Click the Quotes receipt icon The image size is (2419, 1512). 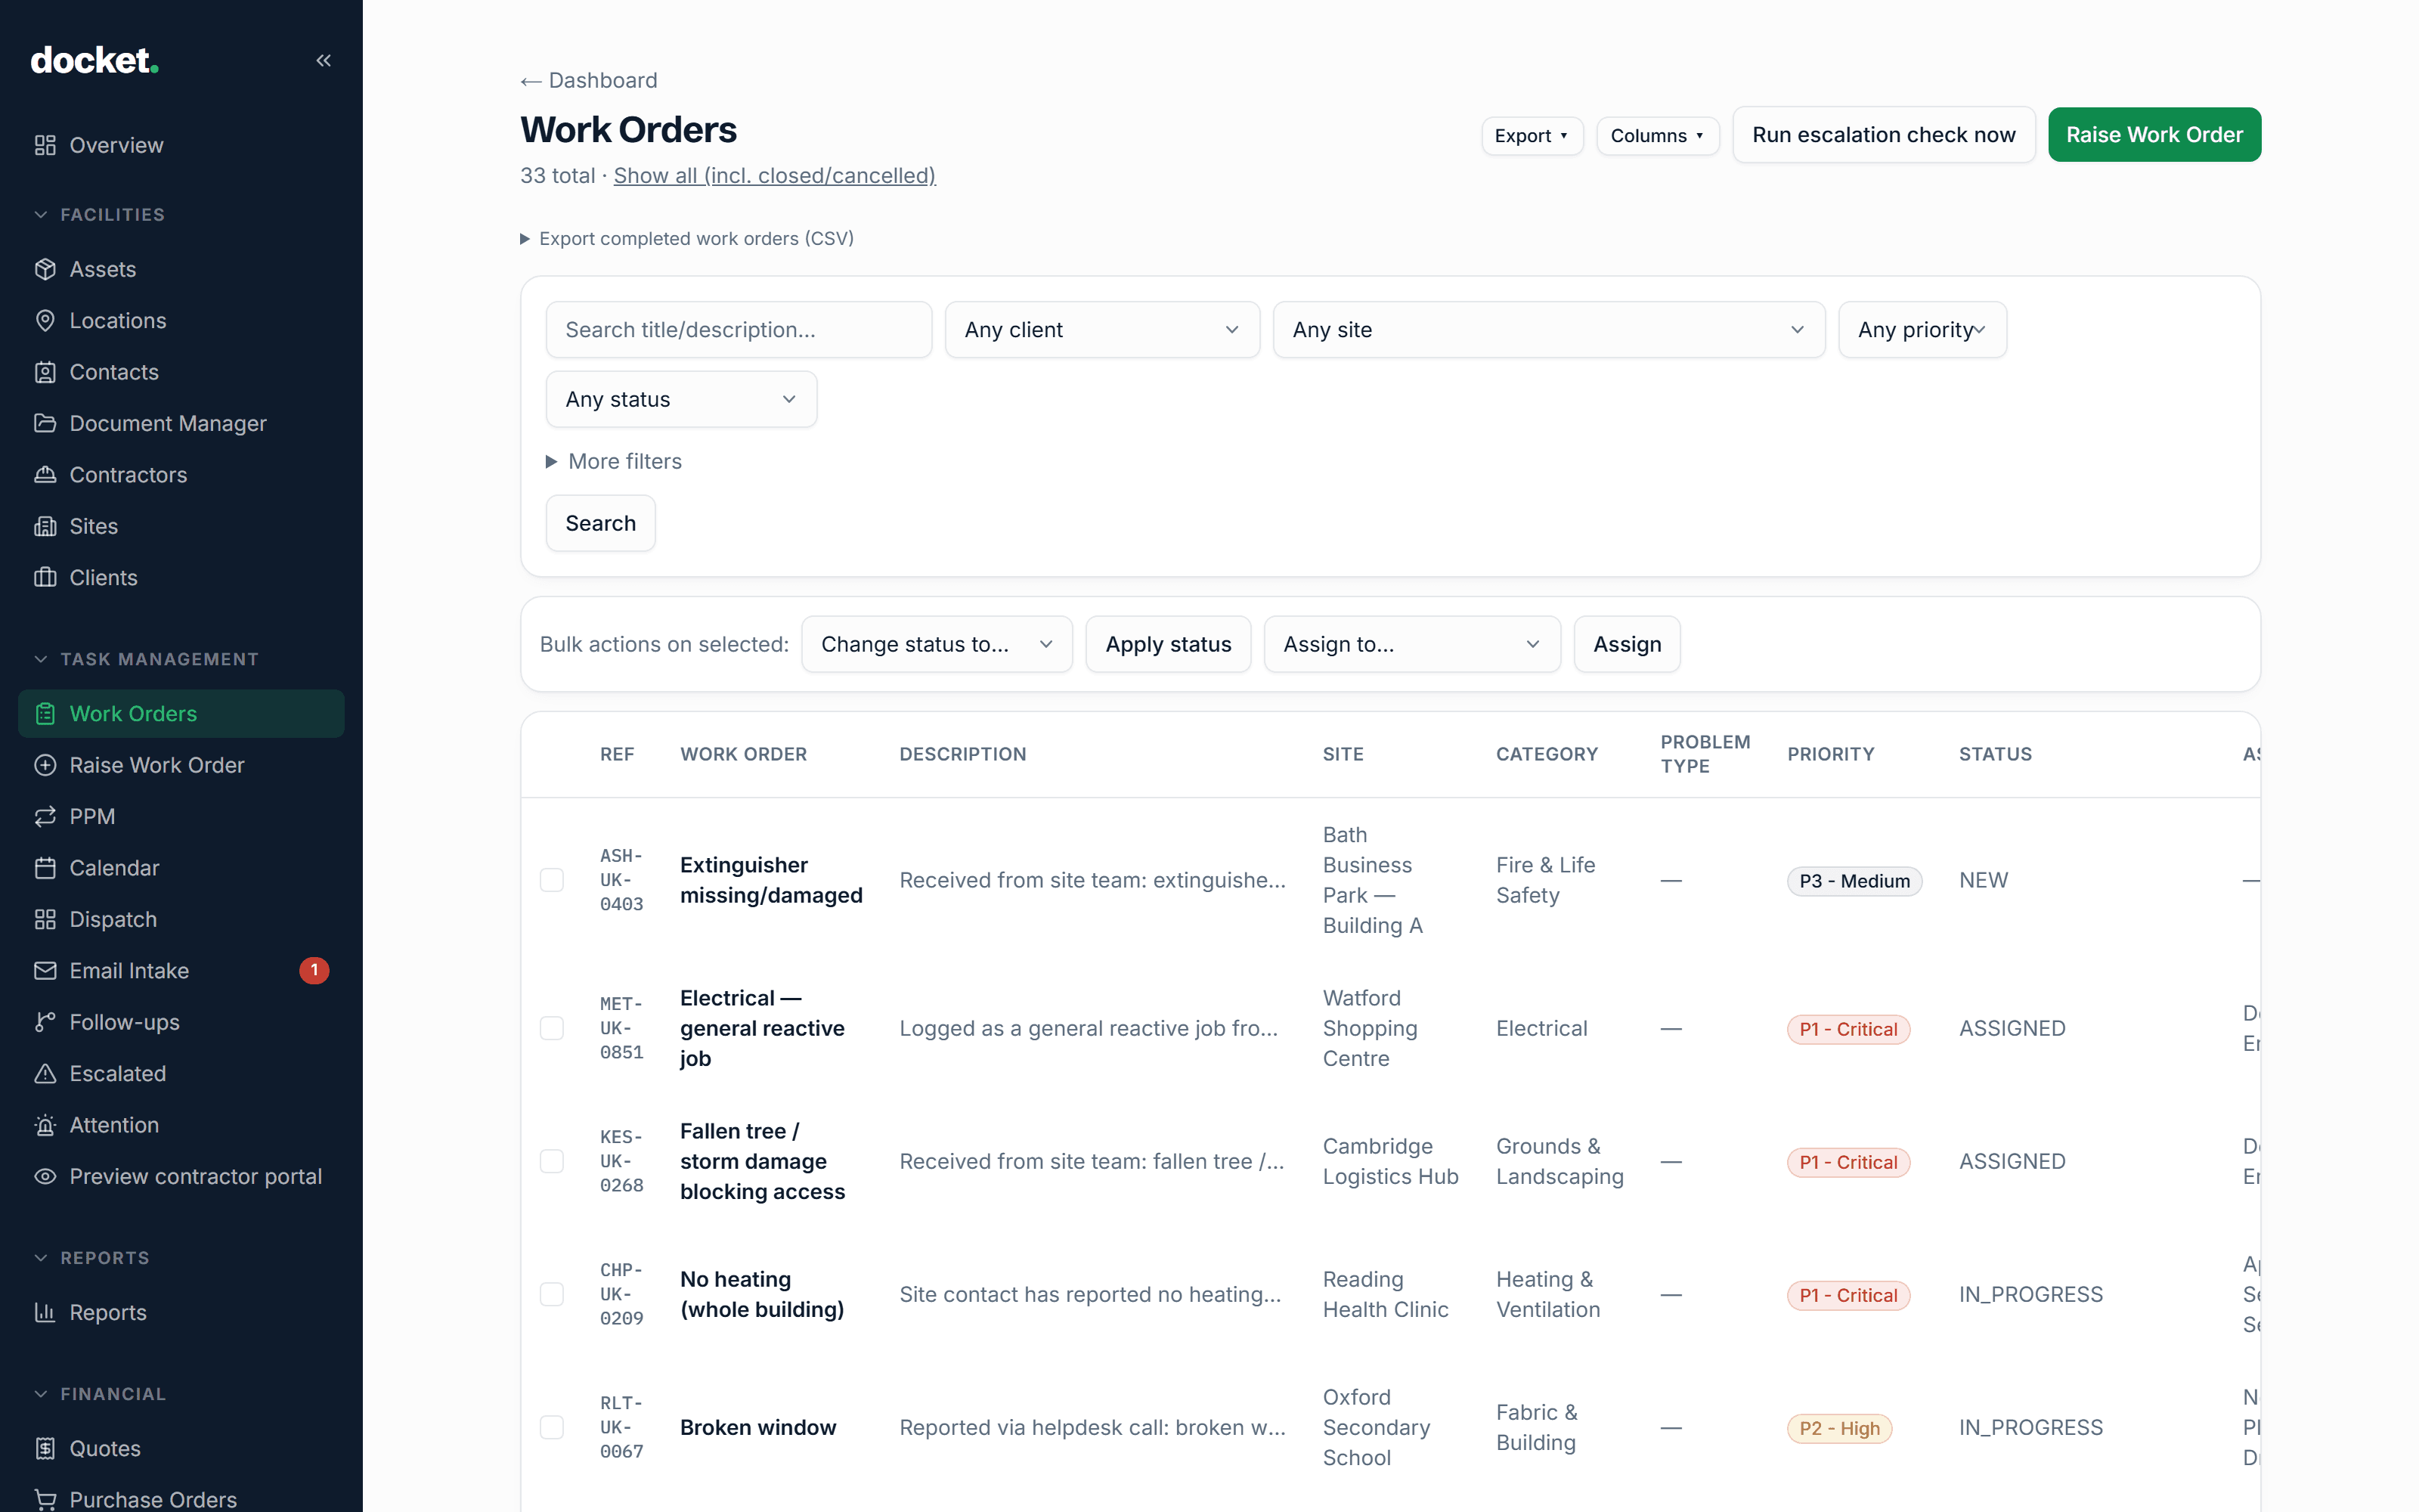click(x=45, y=1448)
